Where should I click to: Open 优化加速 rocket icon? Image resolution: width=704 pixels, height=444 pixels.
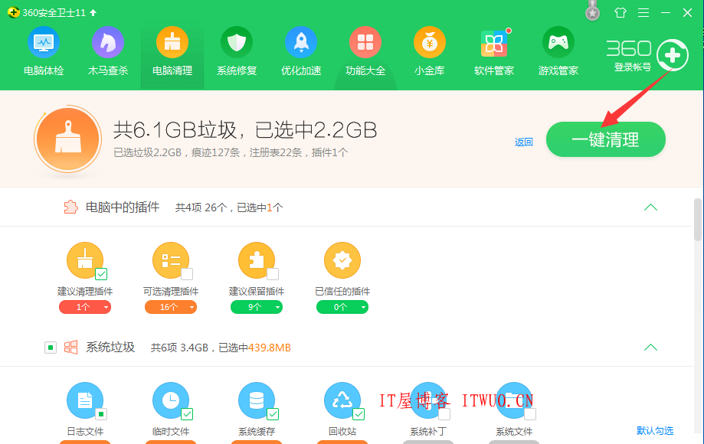301,42
